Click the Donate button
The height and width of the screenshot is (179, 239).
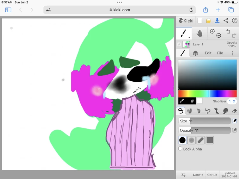point(198,175)
